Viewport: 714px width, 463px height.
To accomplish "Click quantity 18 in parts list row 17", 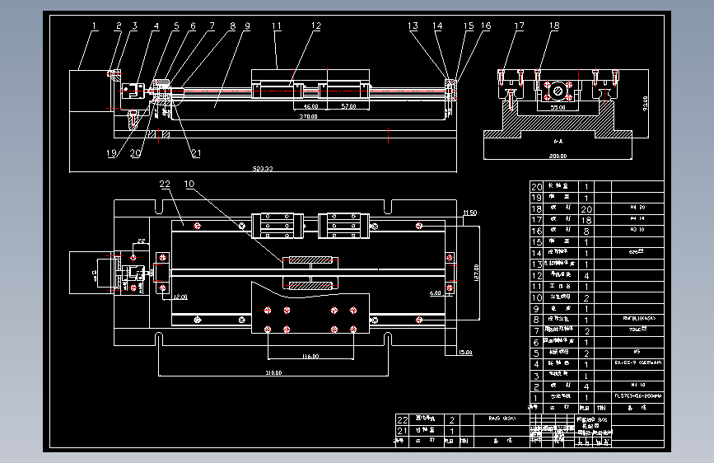I will [586, 220].
